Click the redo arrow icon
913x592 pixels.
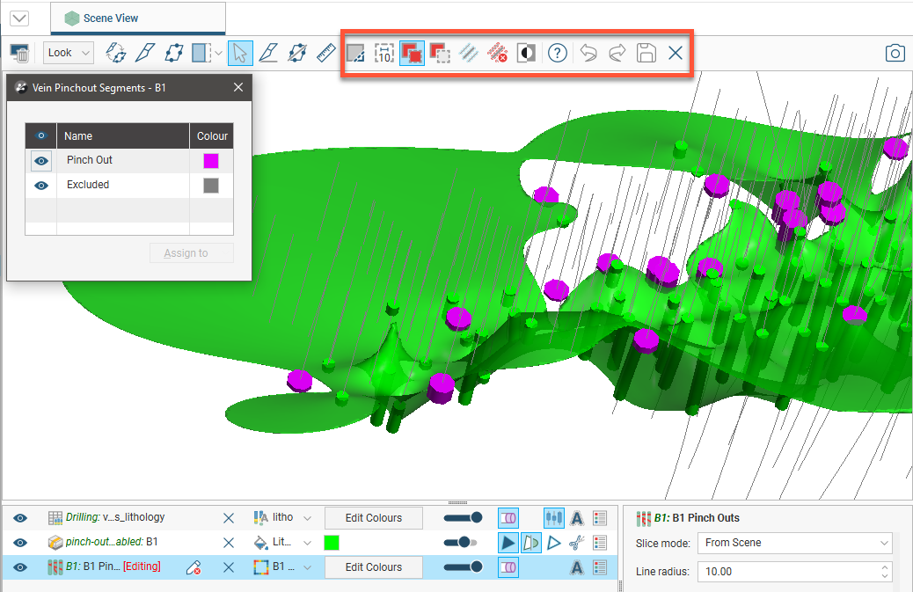[617, 53]
